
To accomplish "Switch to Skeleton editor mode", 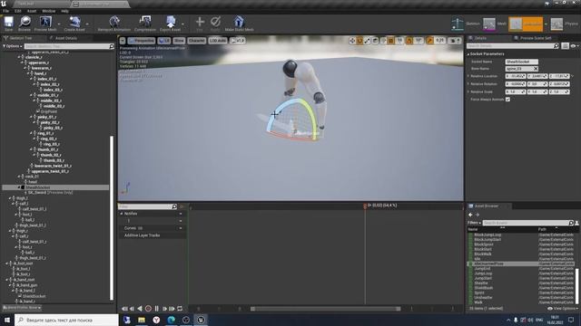I will point(466,24).
